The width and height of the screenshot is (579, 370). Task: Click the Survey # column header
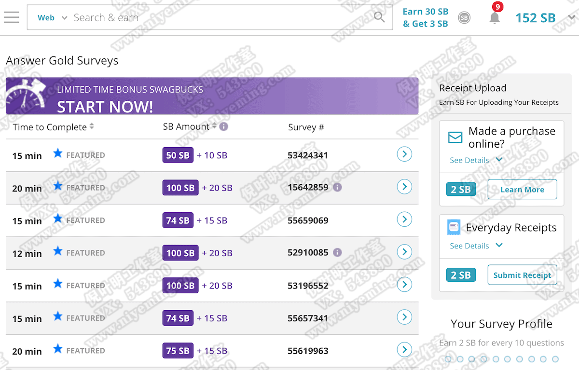306,127
